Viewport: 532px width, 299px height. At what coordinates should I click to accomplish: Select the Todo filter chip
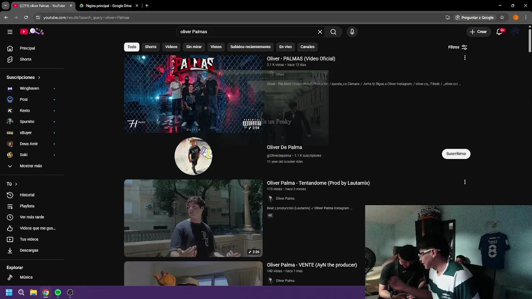coord(132,47)
